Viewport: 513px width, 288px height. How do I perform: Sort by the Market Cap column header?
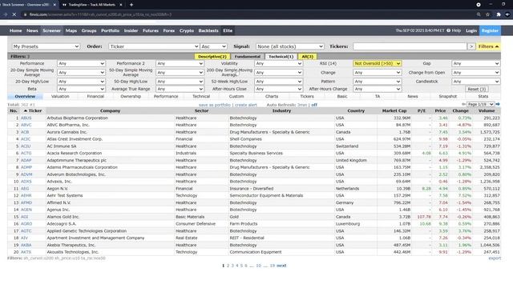[x=394, y=110]
